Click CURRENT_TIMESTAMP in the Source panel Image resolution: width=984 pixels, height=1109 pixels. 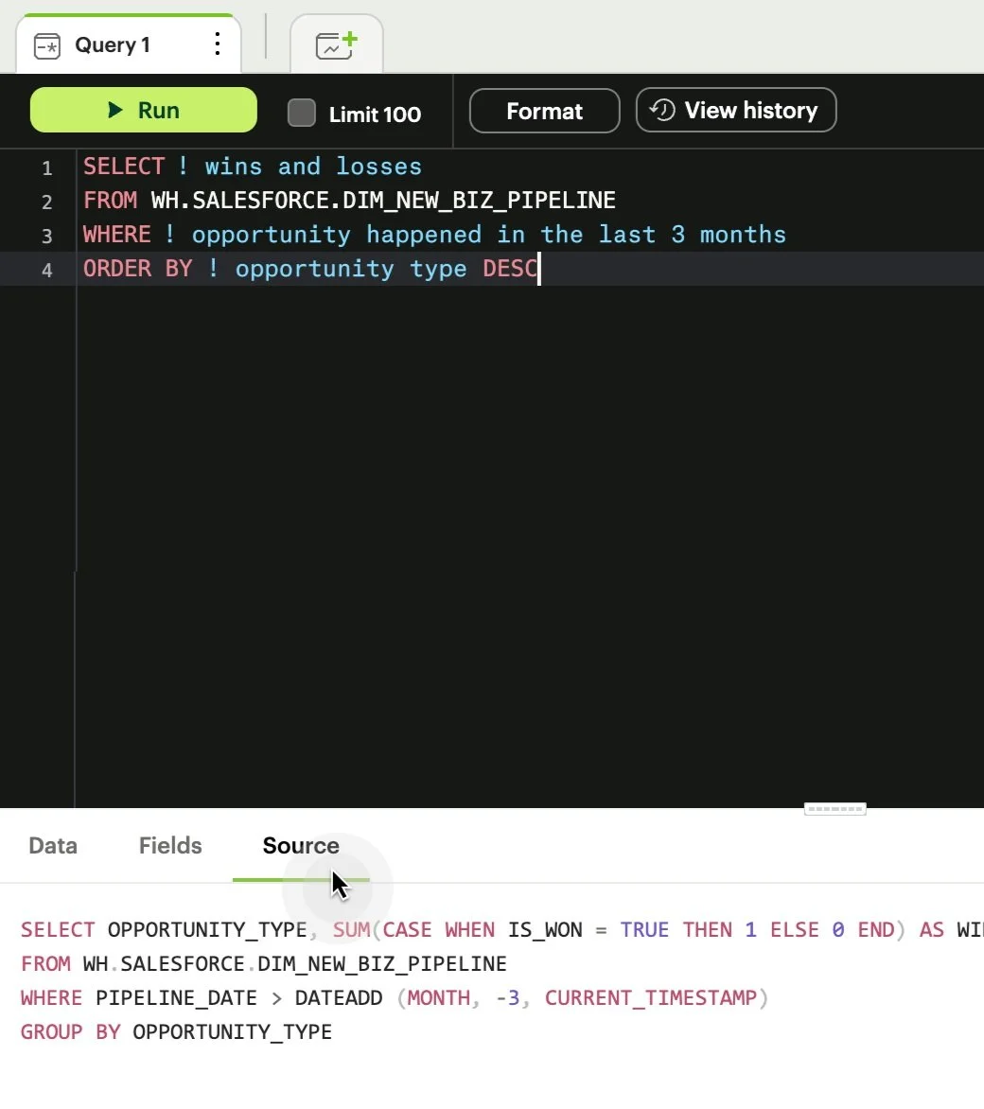point(651,998)
